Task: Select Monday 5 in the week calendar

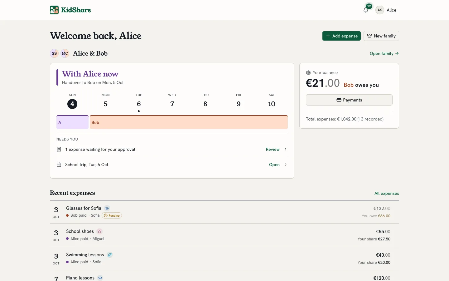Action: [x=106, y=104]
